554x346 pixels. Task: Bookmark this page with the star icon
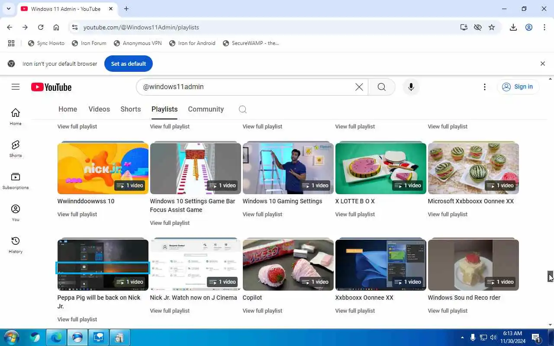[492, 27]
